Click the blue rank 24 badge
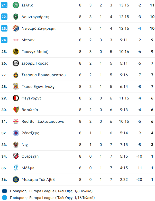 tap(4, 40)
